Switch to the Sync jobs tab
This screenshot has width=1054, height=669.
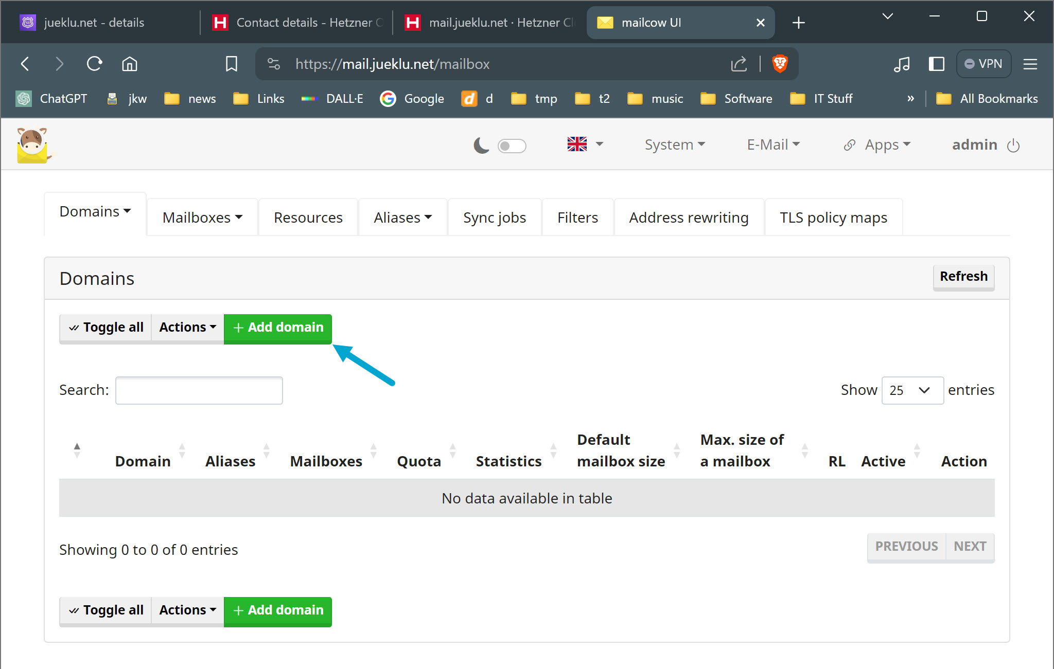[494, 218]
